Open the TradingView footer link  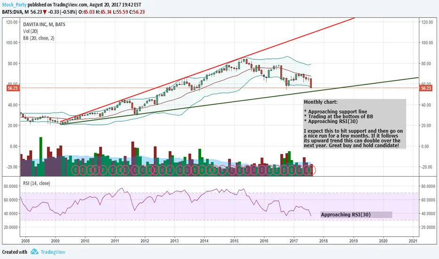point(53,252)
